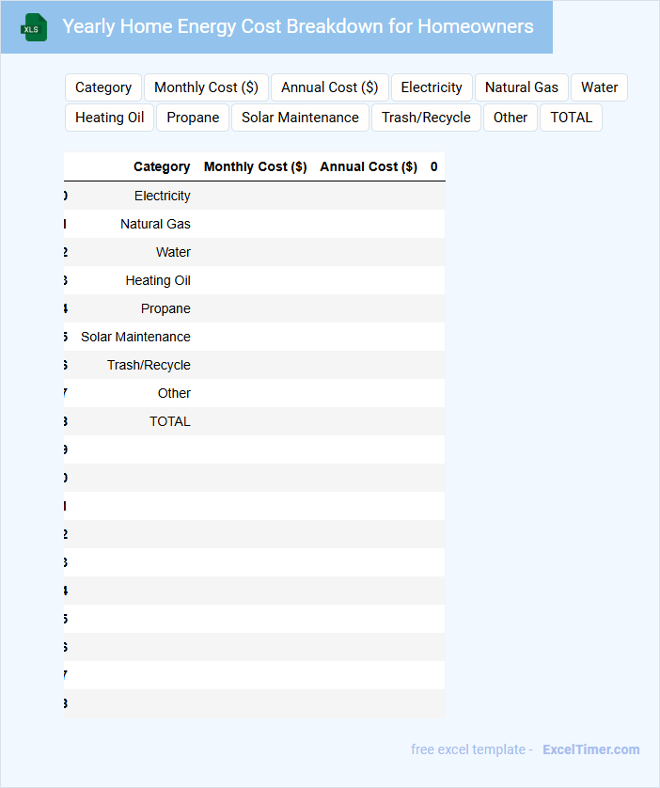This screenshot has width=660, height=788.
Task: Select the Trash/Recycle row cell in table
Action: [x=149, y=364]
